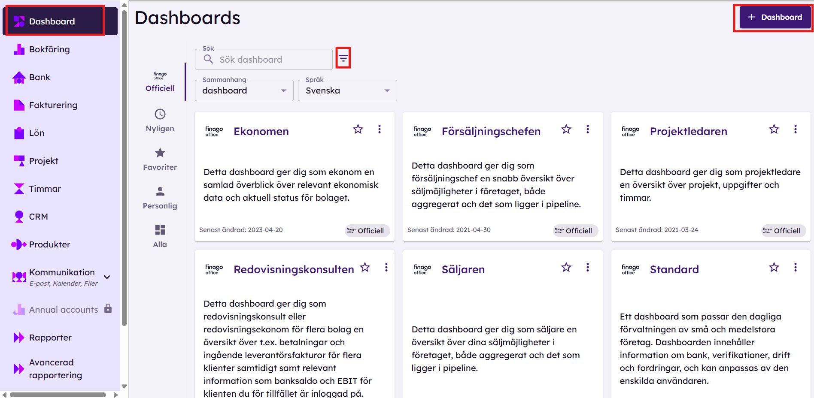The height and width of the screenshot is (398, 814).
Task: Click the sidebar horizontal scrollbar
Action: [x=58, y=395]
